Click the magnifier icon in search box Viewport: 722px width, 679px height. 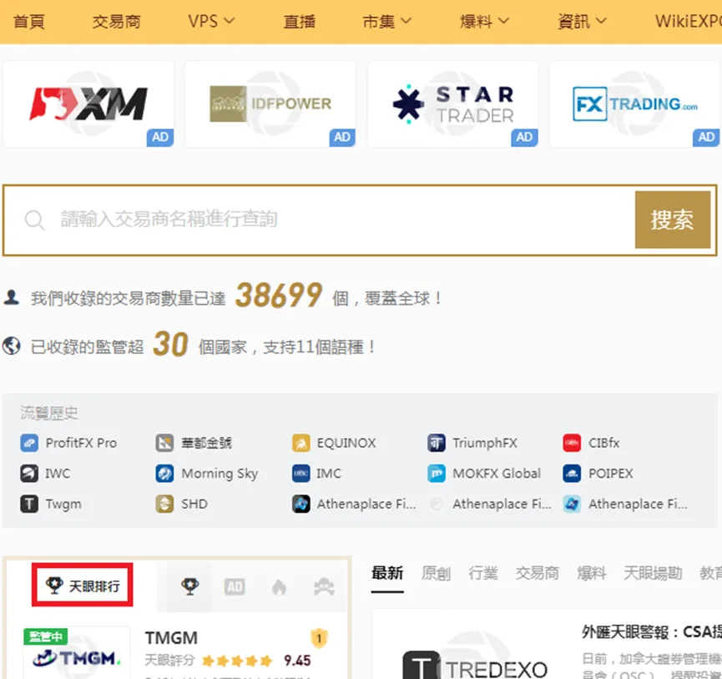pos(34,220)
